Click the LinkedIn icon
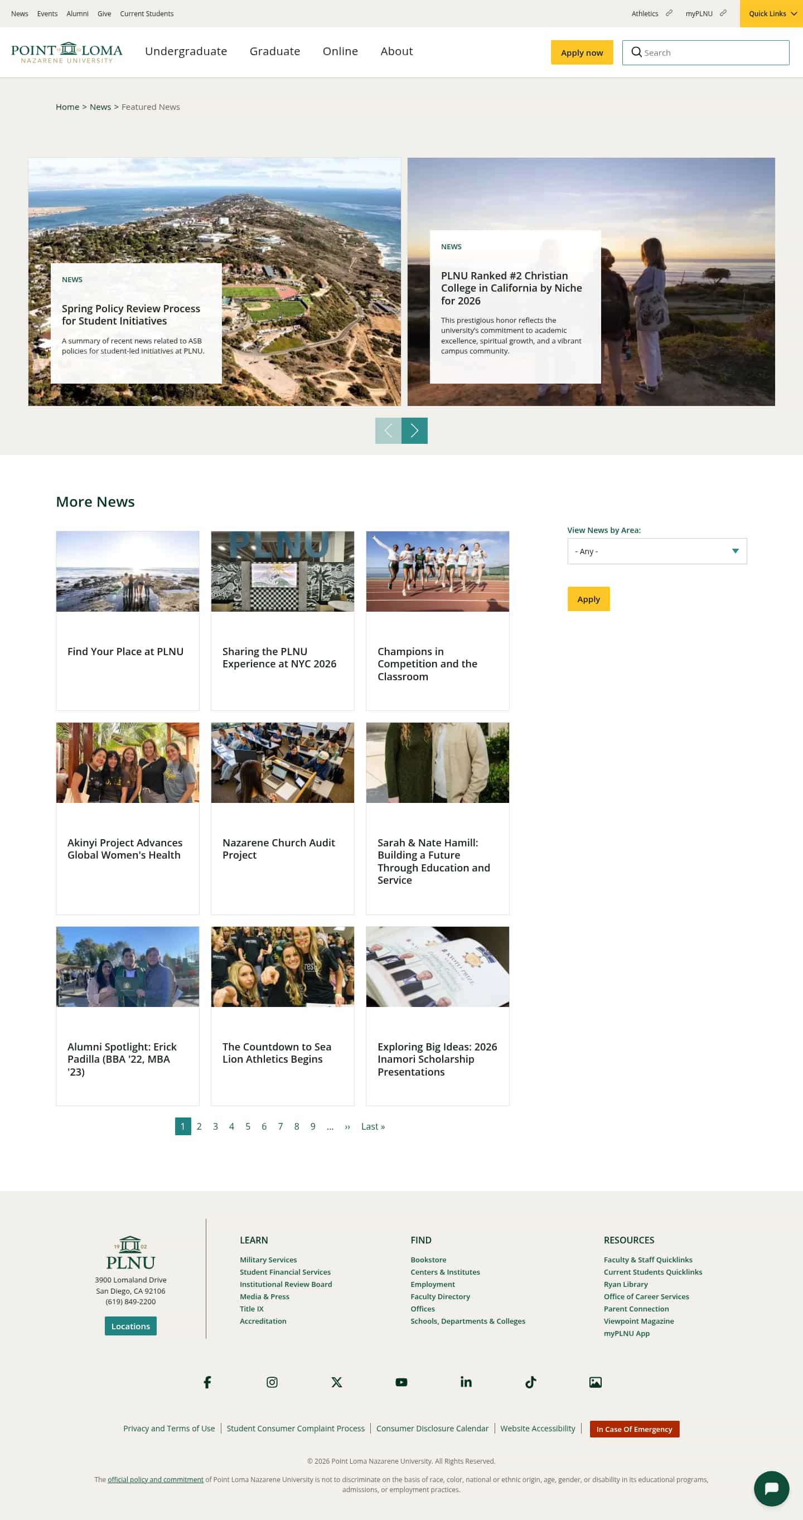The height and width of the screenshot is (1520, 803). click(x=466, y=1382)
